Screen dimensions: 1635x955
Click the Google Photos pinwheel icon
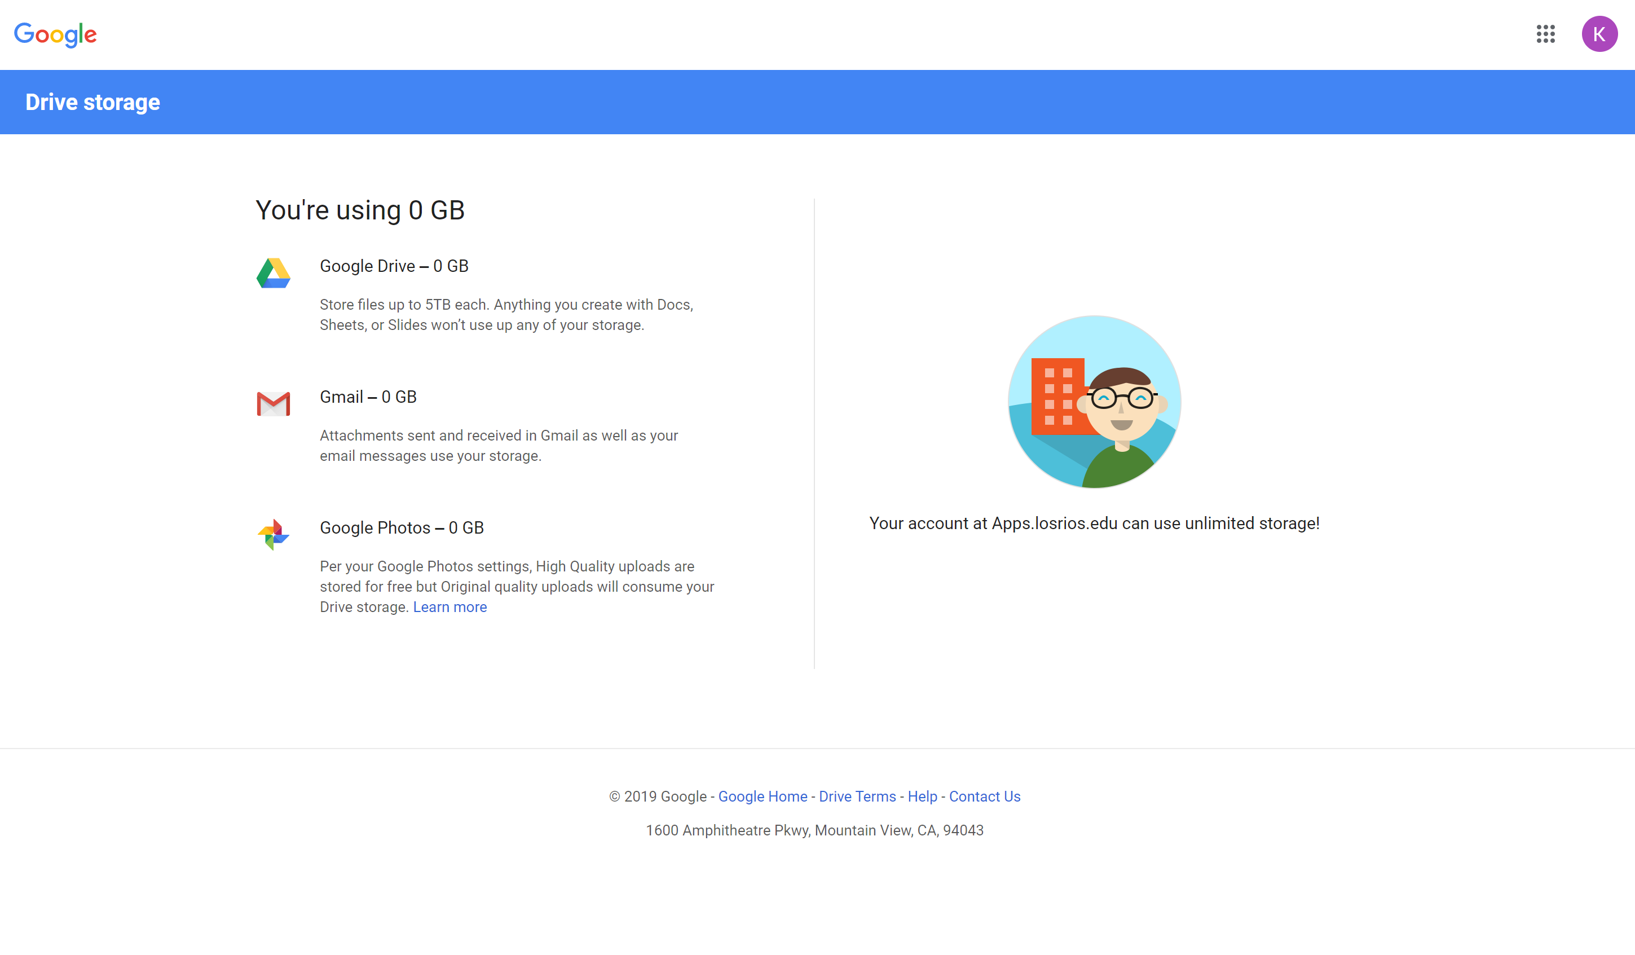click(273, 535)
